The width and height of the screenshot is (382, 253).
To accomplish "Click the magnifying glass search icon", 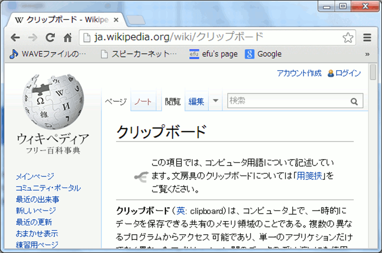I will coord(354,102).
